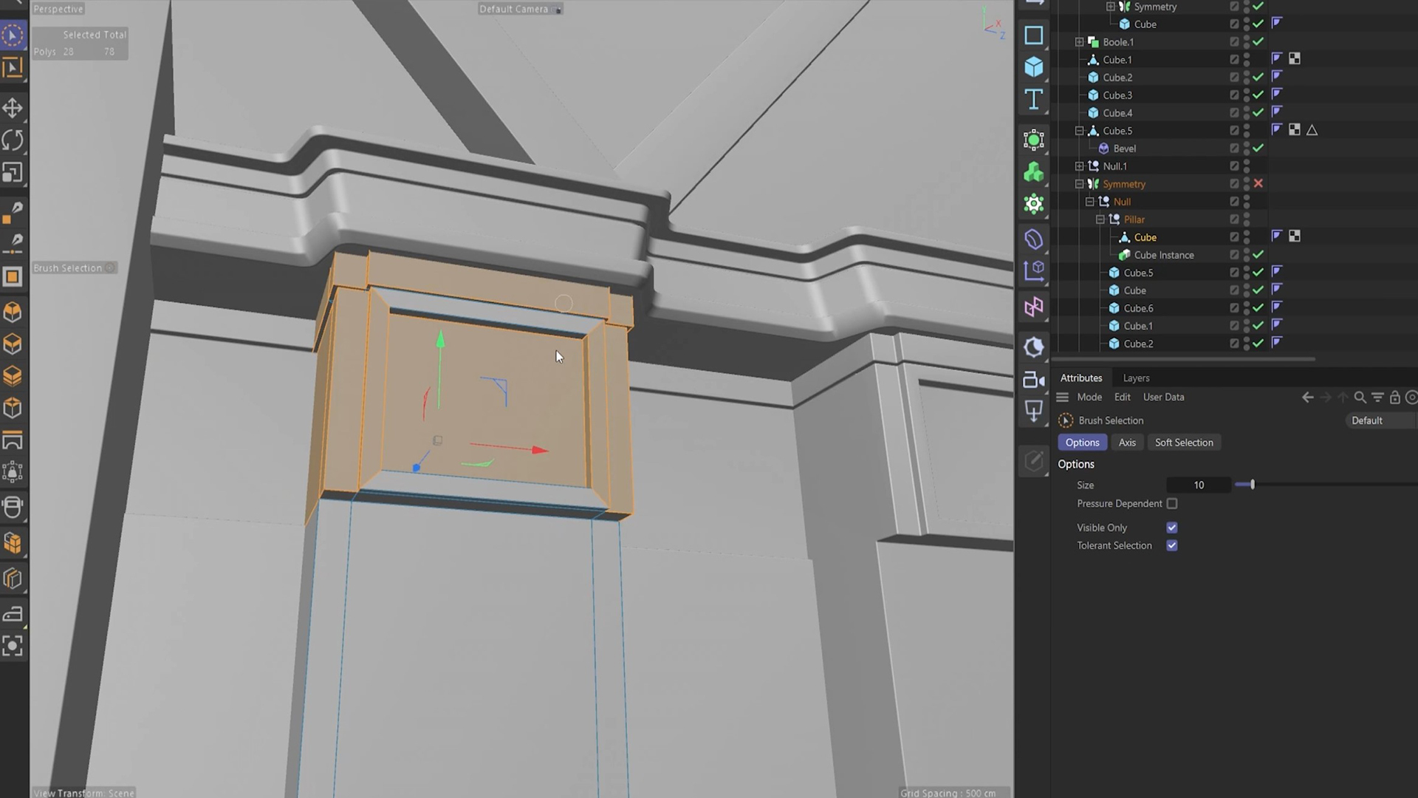Open the User Data menu

pos(1163,398)
